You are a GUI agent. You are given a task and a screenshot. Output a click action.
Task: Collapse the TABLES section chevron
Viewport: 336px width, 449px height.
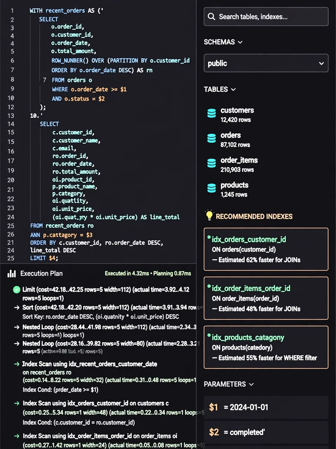pyautogui.click(x=233, y=89)
